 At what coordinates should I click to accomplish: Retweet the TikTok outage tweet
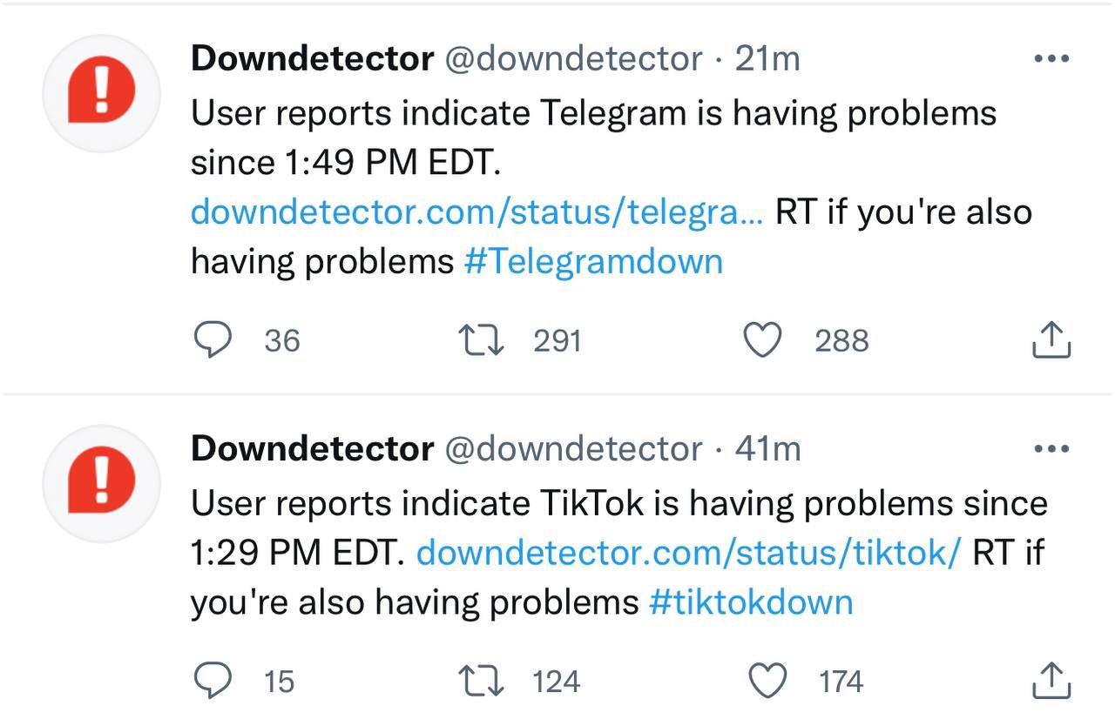click(x=480, y=681)
